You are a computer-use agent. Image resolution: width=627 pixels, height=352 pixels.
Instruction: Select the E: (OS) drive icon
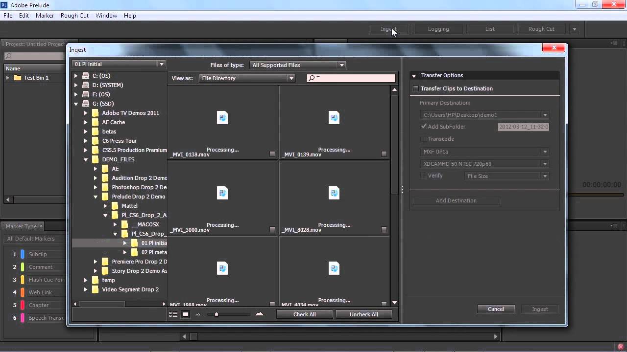point(86,94)
